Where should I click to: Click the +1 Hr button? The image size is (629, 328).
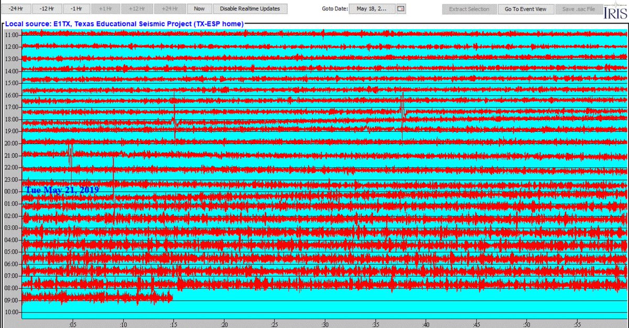click(x=106, y=9)
